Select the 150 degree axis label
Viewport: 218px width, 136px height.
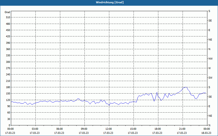pos(8,93)
